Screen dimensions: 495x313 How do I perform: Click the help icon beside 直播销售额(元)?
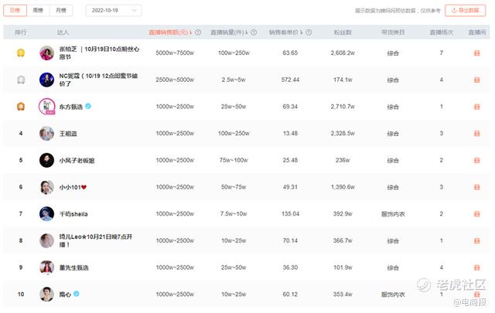point(198,32)
